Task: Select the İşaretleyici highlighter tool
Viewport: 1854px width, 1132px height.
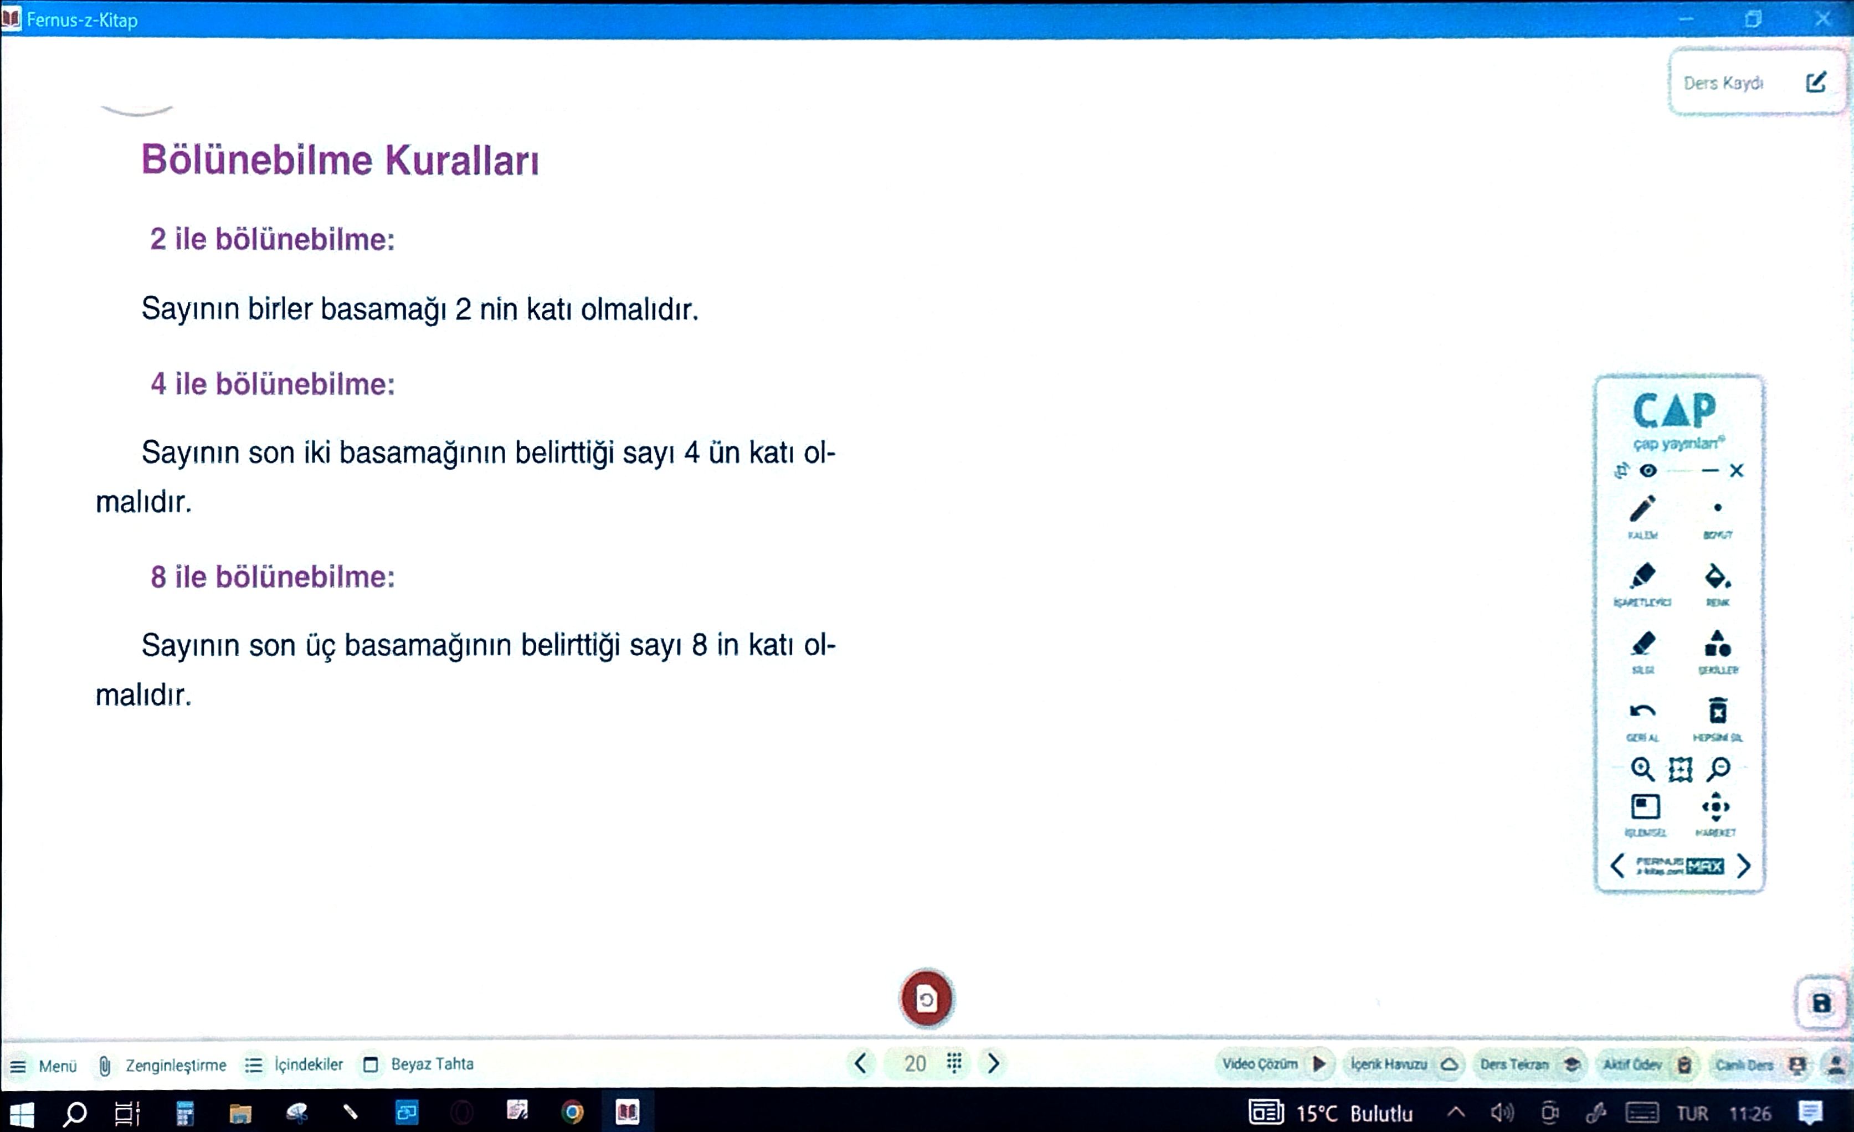Action: (1642, 577)
